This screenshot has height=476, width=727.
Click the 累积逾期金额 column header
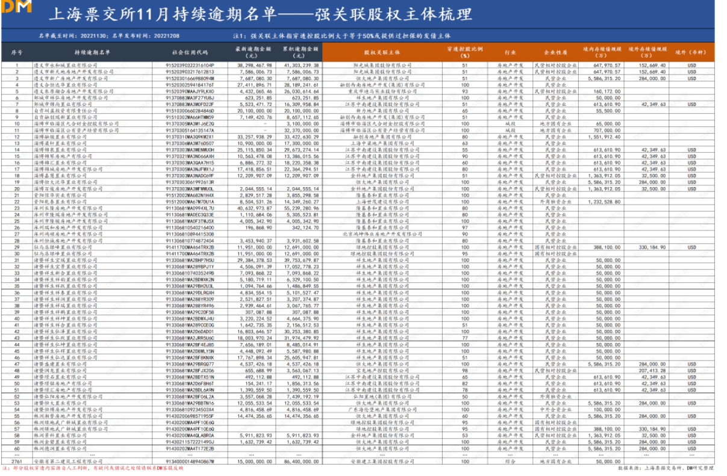[298, 52]
